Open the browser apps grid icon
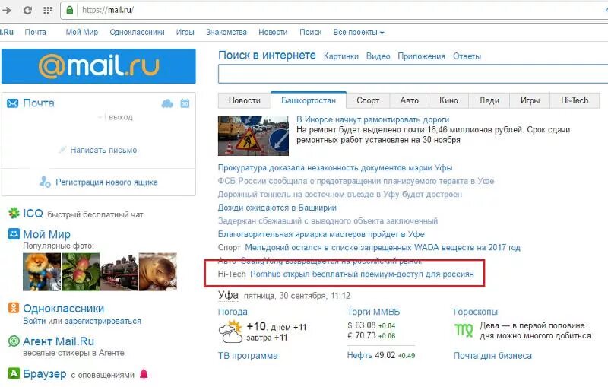This screenshot has height=387, width=608. pyautogui.click(x=48, y=10)
